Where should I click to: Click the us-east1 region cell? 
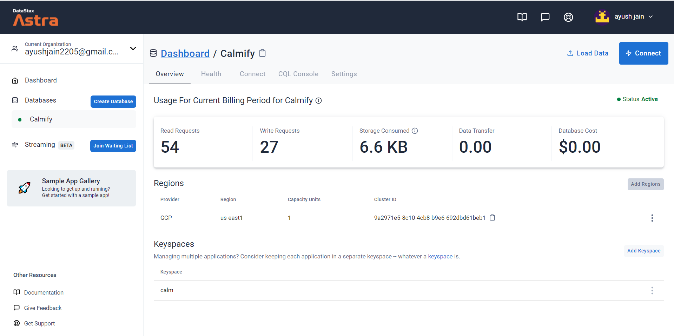(x=231, y=218)
